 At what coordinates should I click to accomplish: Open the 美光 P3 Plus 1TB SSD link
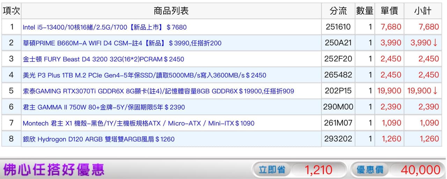[144, 75]
